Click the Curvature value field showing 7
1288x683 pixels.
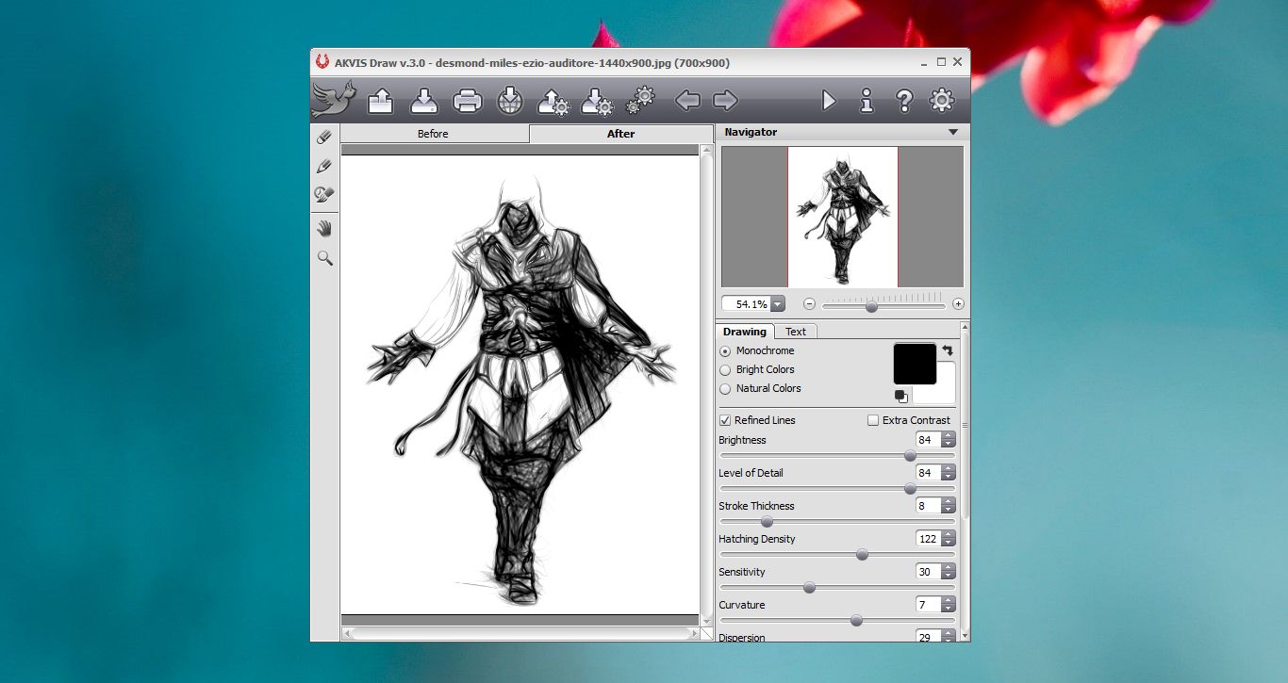click(928, 605)
